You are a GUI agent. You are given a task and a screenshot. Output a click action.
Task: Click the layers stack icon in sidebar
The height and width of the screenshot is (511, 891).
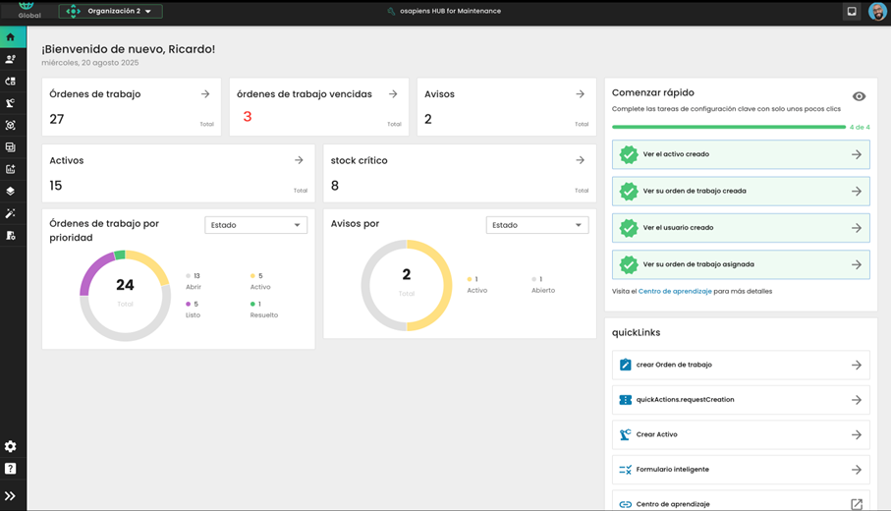11,192
